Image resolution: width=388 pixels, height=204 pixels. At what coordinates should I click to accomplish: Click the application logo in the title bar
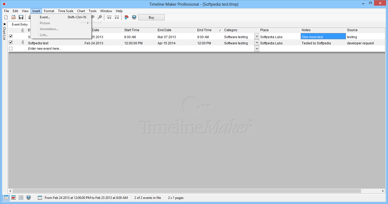click(x=4, y=4)
